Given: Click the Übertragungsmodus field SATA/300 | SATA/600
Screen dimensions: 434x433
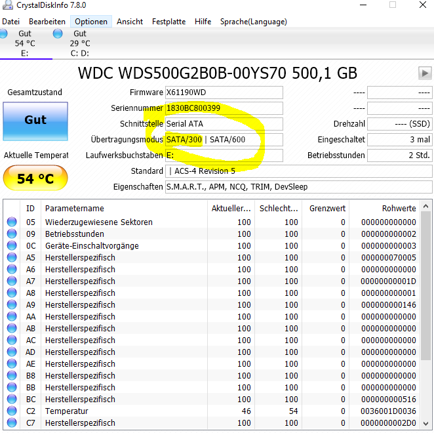Looking at the screenshot, I should coord(224,140).
